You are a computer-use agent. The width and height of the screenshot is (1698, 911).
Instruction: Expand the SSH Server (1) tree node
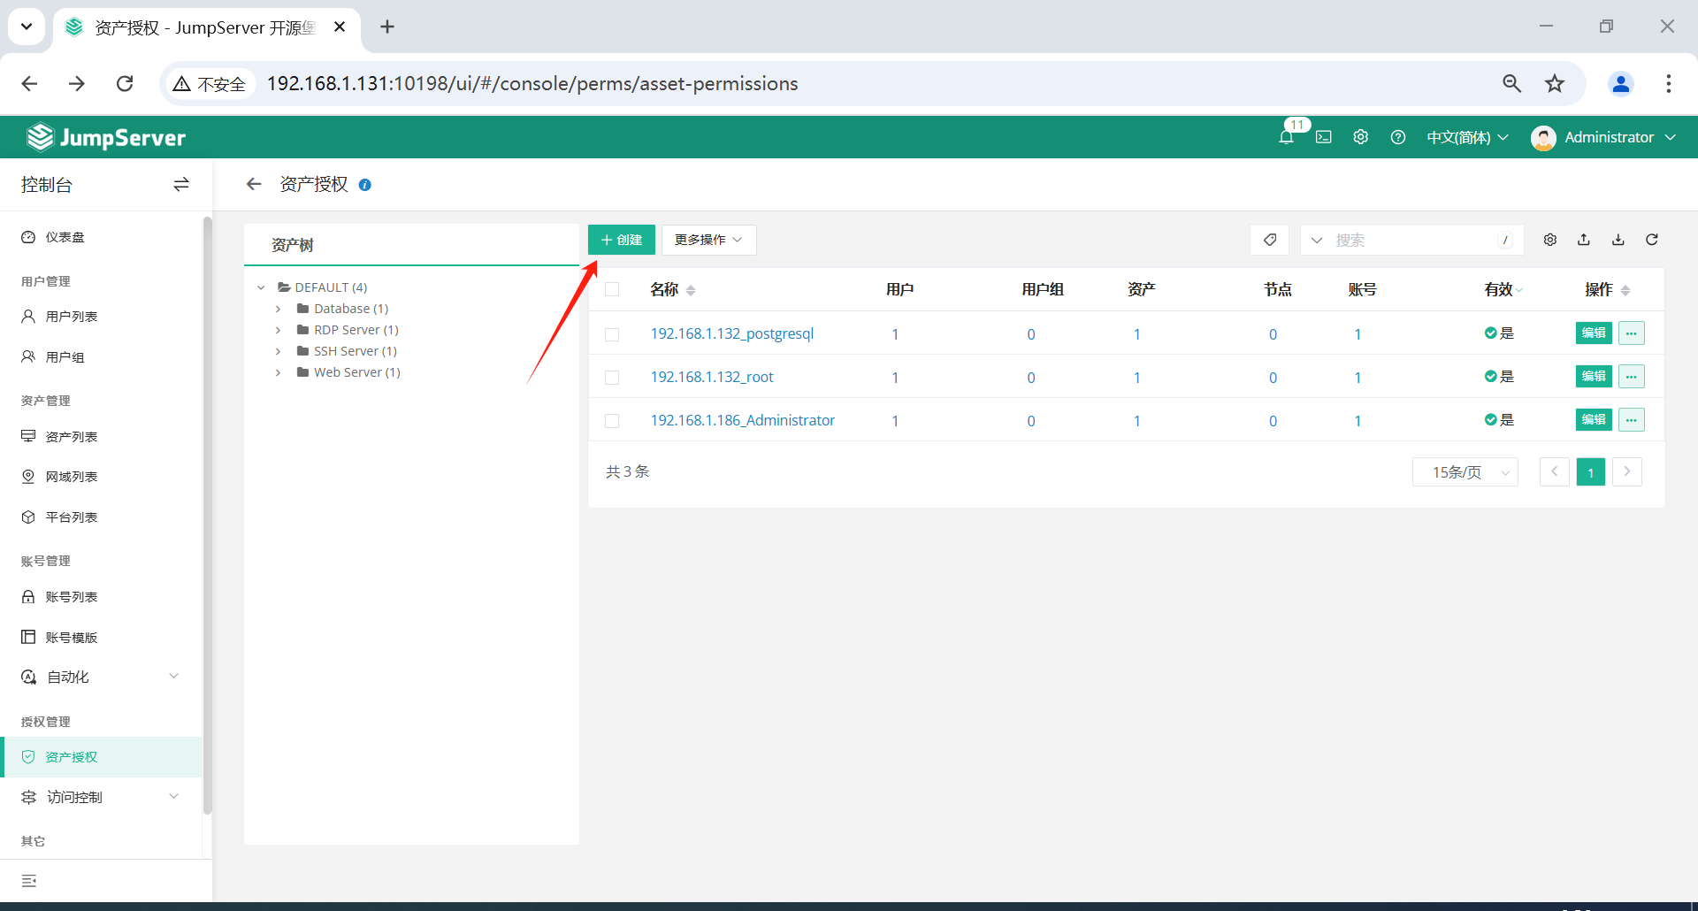(278, 351)
